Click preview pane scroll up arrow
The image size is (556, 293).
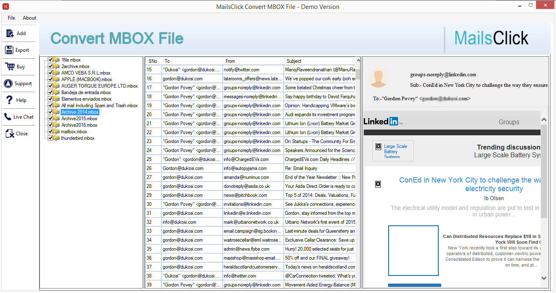coord(544,120)
